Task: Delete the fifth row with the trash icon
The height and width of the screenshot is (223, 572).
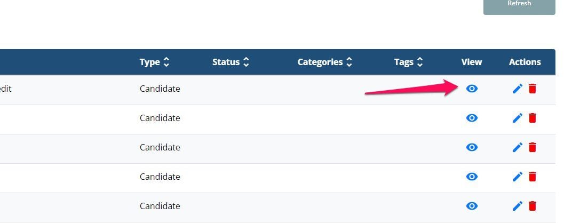Action: [x=533, y=206]
